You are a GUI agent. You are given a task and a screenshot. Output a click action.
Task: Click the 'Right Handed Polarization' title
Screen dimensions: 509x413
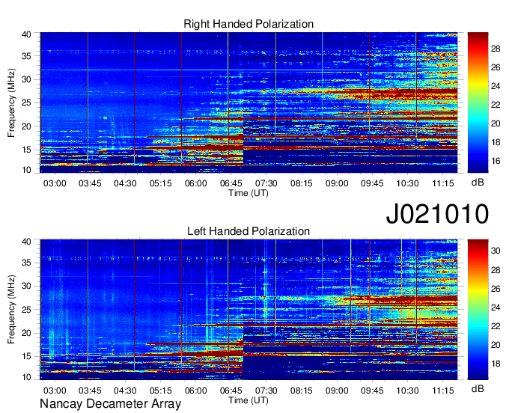249,24
